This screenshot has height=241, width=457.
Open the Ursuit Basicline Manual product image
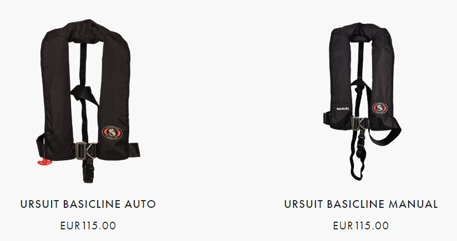[x=362, y=101]
